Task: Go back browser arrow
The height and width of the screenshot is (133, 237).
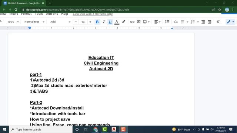Action: [x=4, y=10]
